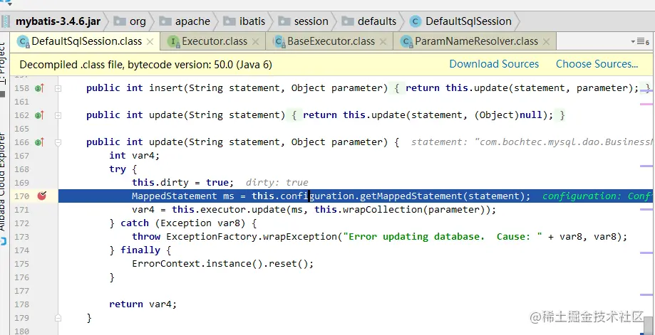The width and height of the screenshot is (655, 335).
Task: Close the Executor.class tab
Action: (256, 42)
